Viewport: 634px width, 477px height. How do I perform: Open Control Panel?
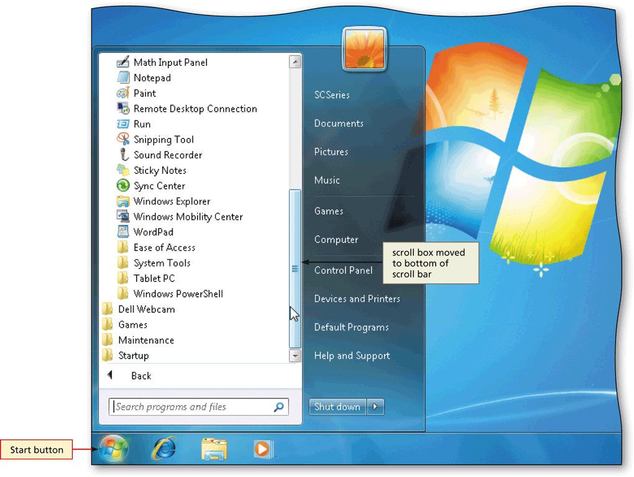click(343, 270)
